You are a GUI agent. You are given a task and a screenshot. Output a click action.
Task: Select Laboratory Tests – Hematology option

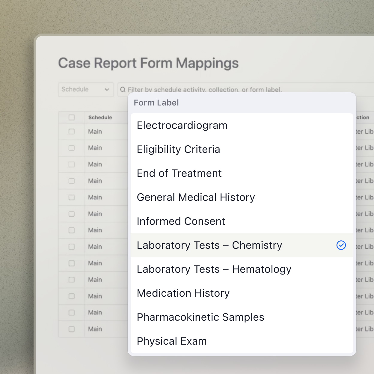(x=214, y=269)
